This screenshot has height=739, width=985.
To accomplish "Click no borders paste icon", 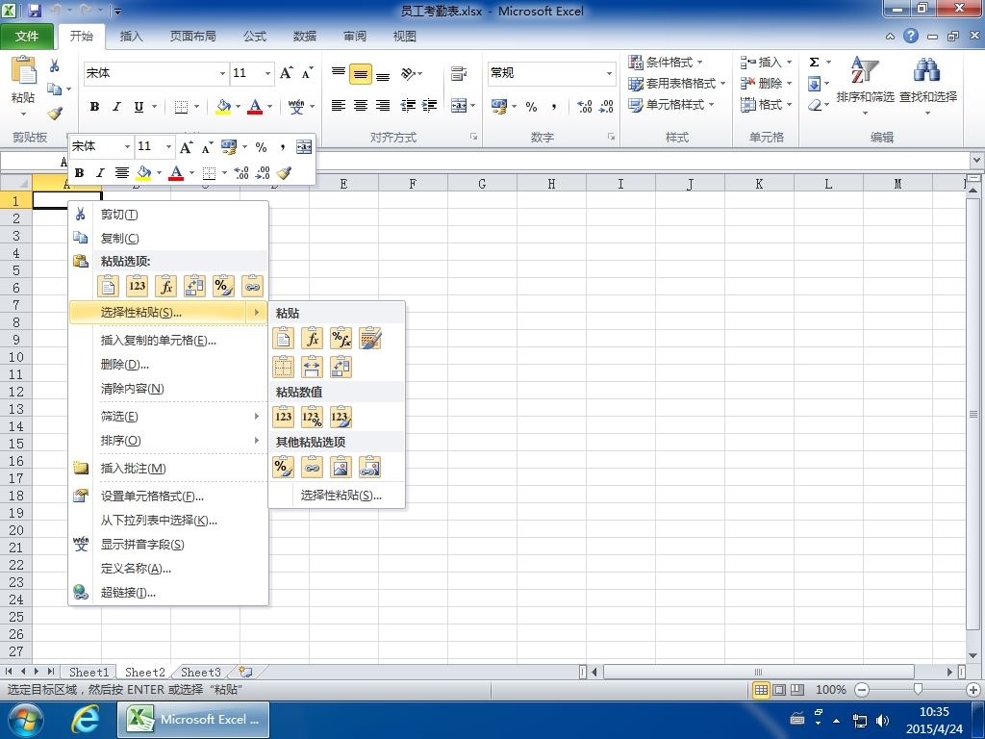I will point(283,367).
